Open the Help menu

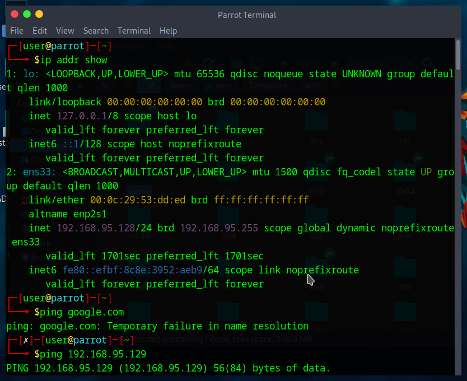click(169, 31)
